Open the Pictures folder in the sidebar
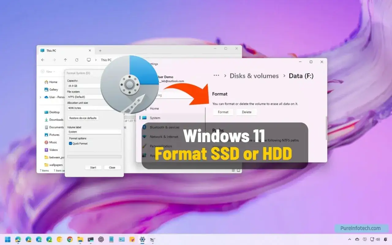 click(x=52, y=135)
